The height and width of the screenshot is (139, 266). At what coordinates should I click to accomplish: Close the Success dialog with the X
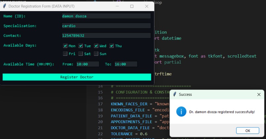click(x=259, y=95)
